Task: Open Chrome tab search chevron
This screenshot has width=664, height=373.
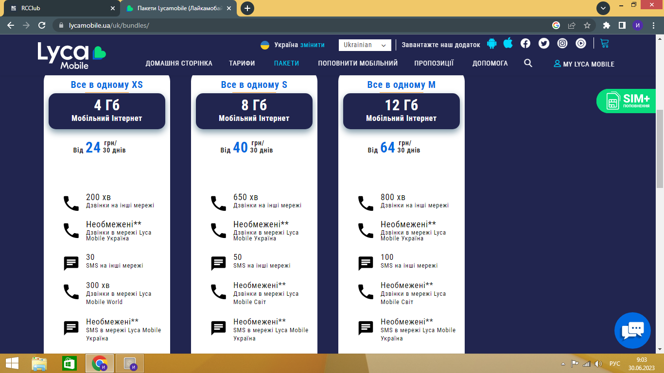Action: (603, 8)
